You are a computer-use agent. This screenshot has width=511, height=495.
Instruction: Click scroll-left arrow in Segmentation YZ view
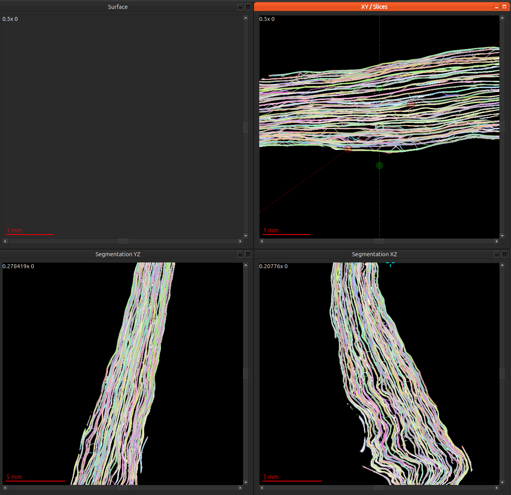5,488
